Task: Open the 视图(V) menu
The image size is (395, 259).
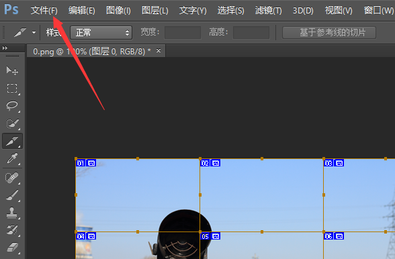Action: pyautogui.click(x=339, y=11)
